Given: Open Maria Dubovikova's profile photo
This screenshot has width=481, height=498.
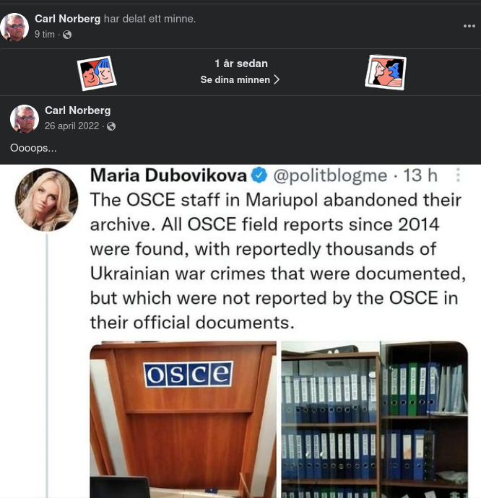Looking at the screenshot, I should click(46, 199).
